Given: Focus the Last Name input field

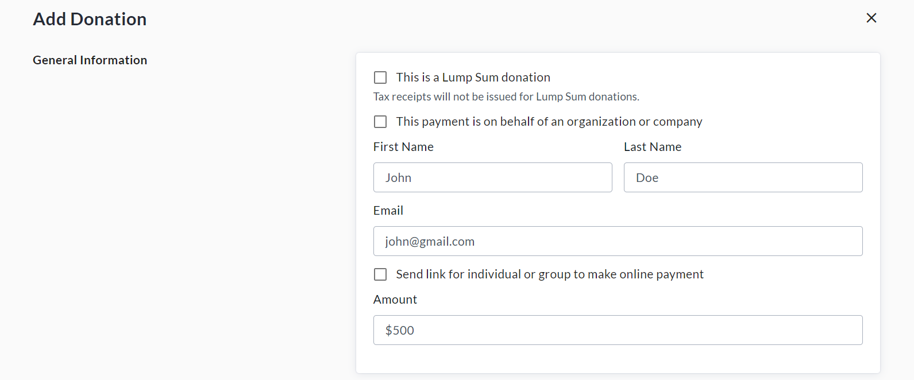Looking at the screenshot, I should tap(743, 177).
